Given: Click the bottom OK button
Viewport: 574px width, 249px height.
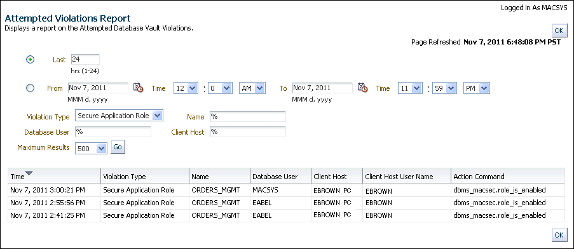Looking at the screenshot, I should 559,235.
